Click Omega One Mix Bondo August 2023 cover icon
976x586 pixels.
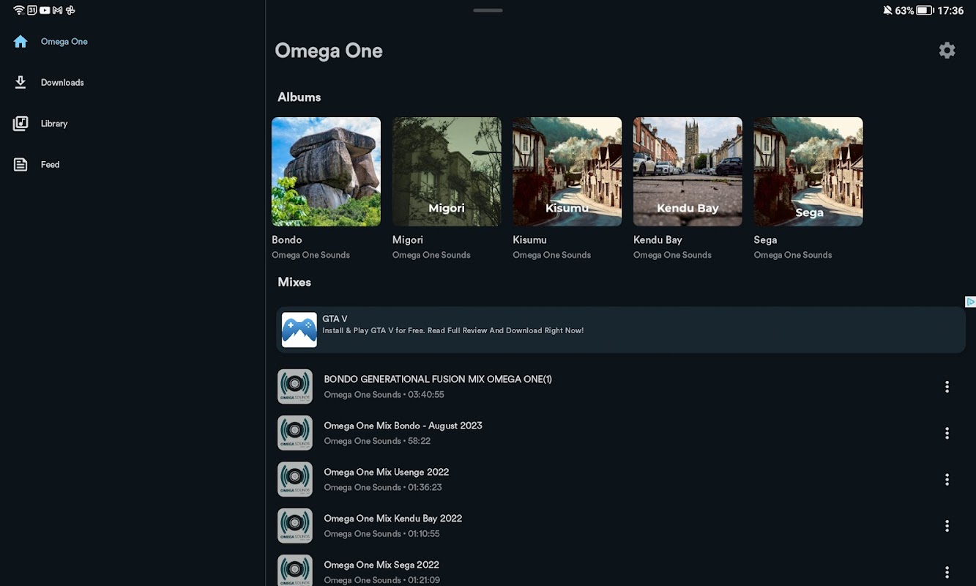(295, 433)
